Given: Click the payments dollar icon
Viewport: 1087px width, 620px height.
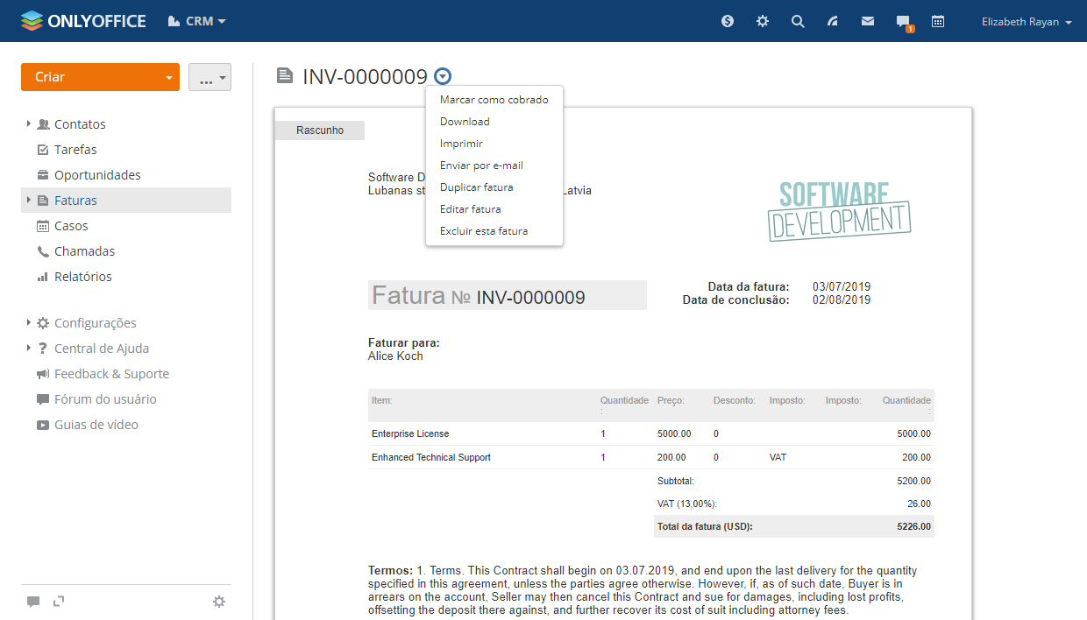Looking at the screenshot, I should [728, 21].
